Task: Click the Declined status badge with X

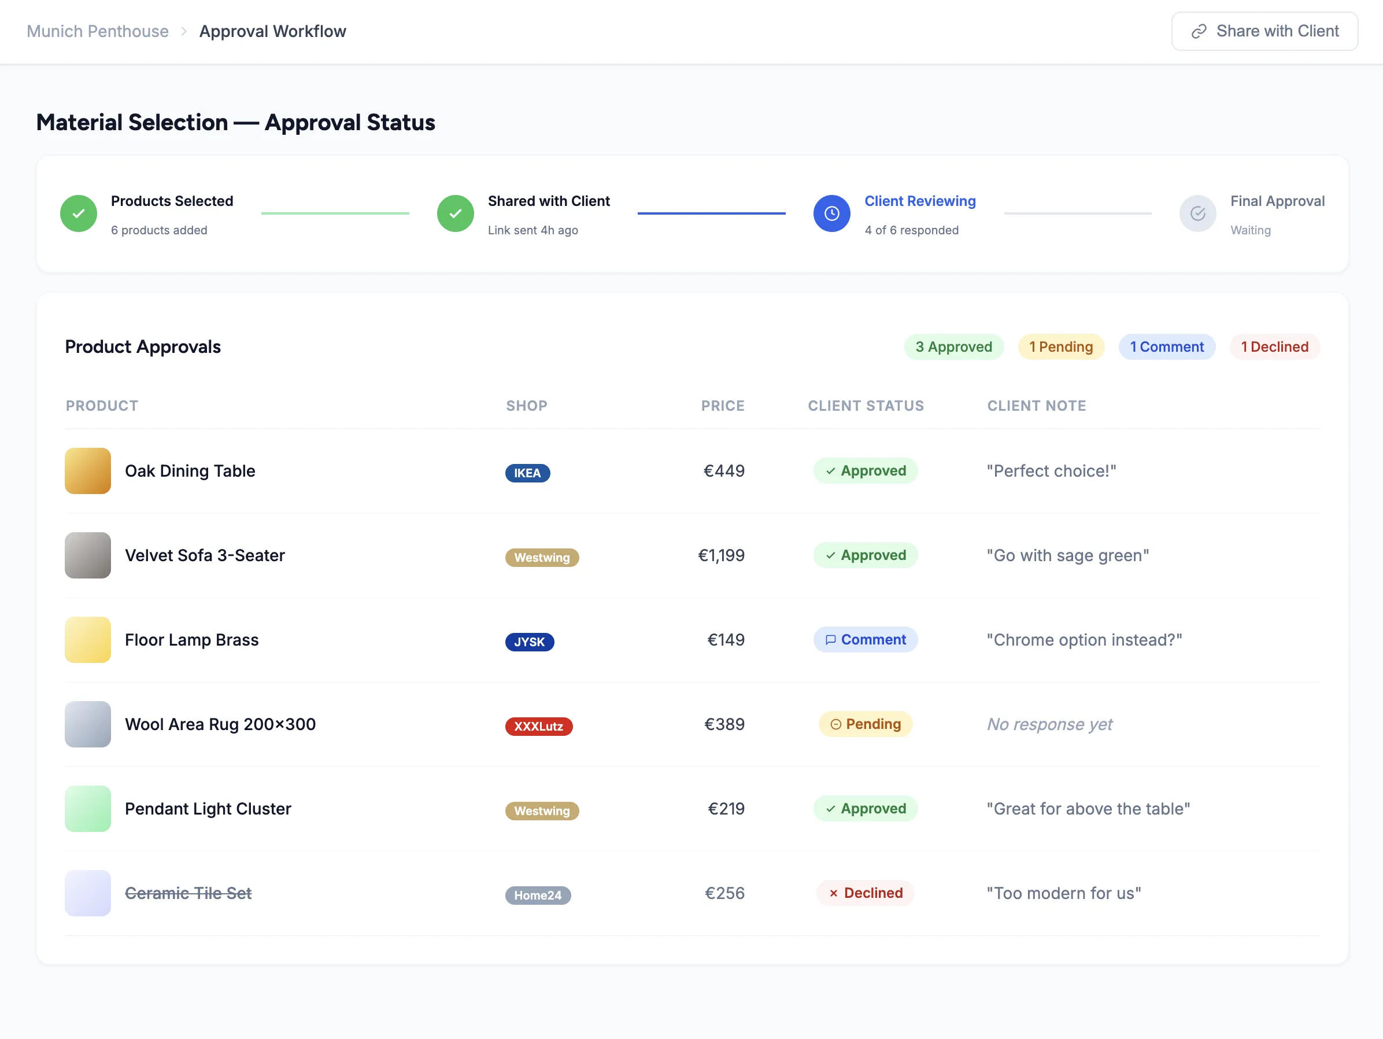Action: [866, 893]
